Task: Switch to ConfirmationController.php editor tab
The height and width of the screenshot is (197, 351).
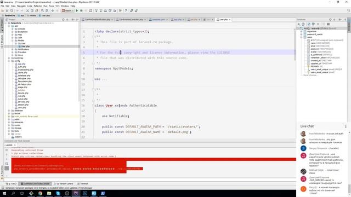Action: coord(131,20)
